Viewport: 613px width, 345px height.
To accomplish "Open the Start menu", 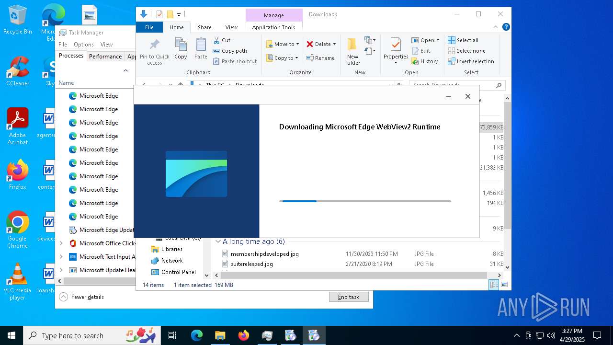I will tap(11, 335).
